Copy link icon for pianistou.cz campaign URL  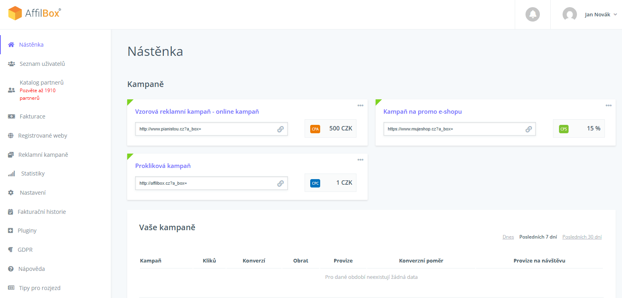[280, 129]
